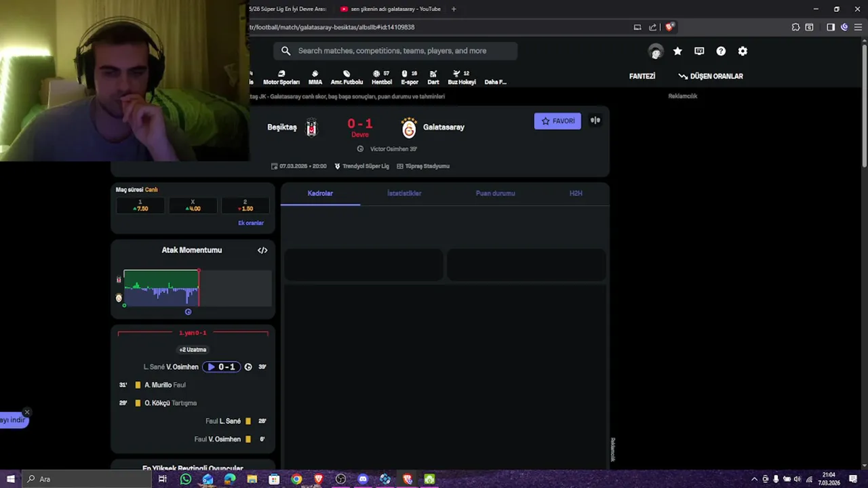Viewport: 868px width, 488px height.
Task: Open the Brave Shields icon
Action: point(669,27)
